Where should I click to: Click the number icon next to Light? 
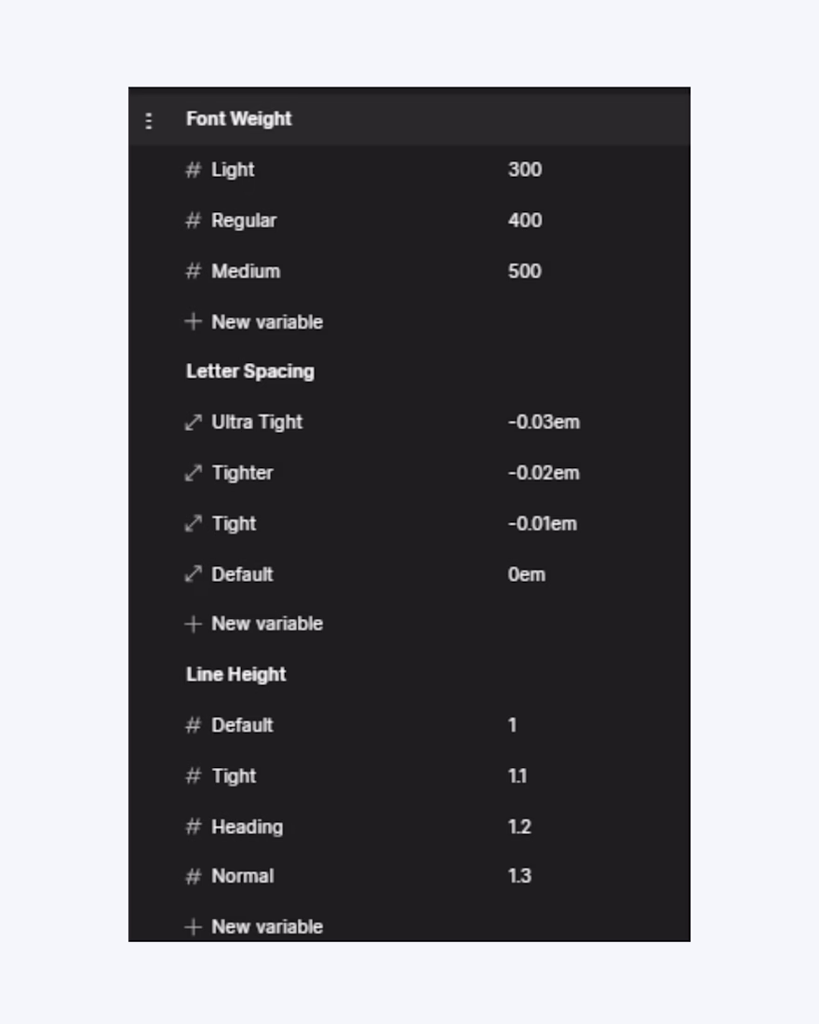coord(194,170)
